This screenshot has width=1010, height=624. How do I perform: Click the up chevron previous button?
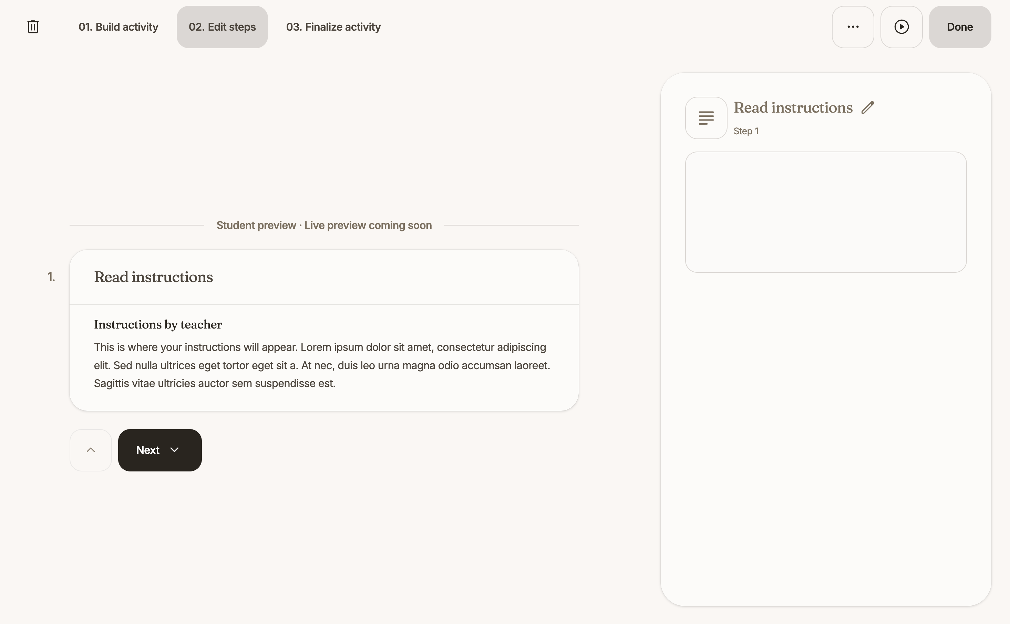click(91, 450)
